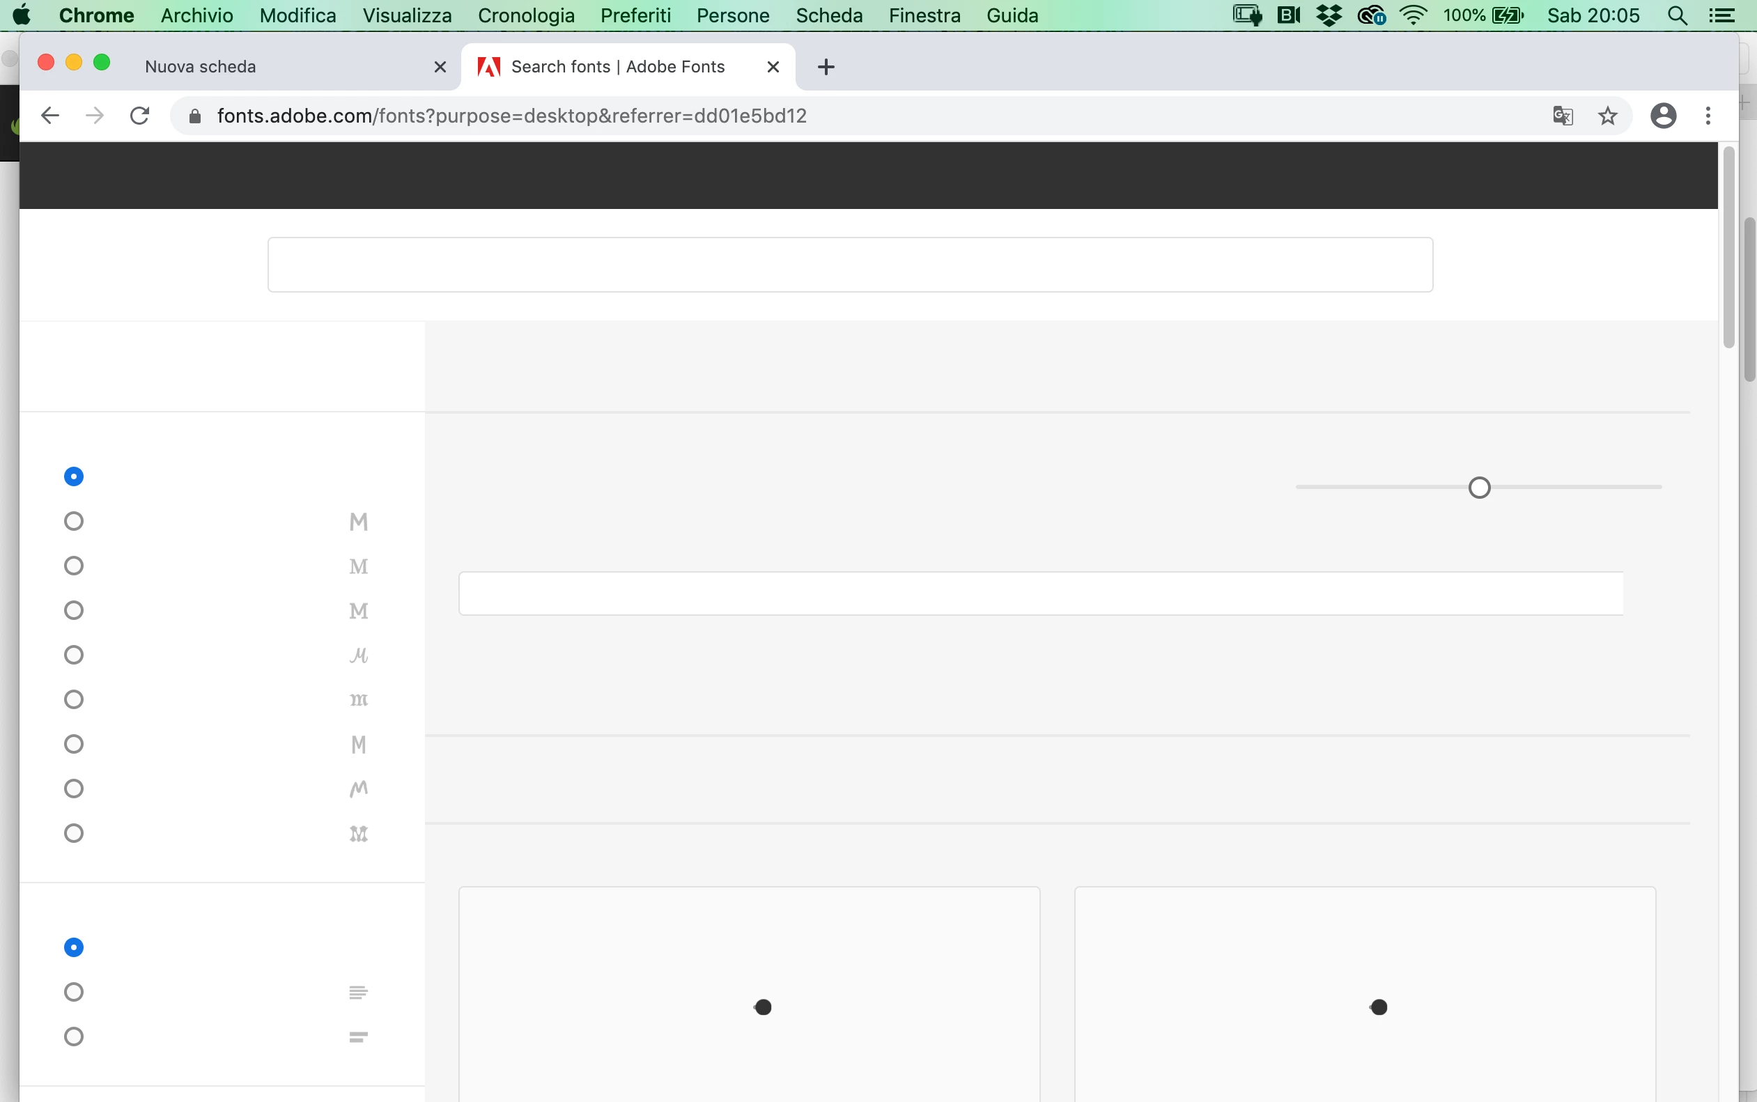Click the headings thick bars icon
1757x1102 pixels.
[x=358, y=1037]
